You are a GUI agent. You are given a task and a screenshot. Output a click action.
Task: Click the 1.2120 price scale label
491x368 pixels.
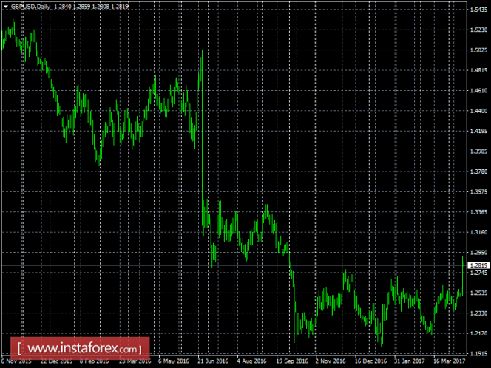pos(478,333)
